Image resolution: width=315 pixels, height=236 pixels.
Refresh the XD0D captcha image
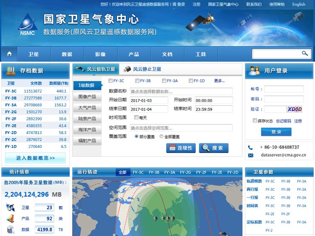click(x=294, y=109)
